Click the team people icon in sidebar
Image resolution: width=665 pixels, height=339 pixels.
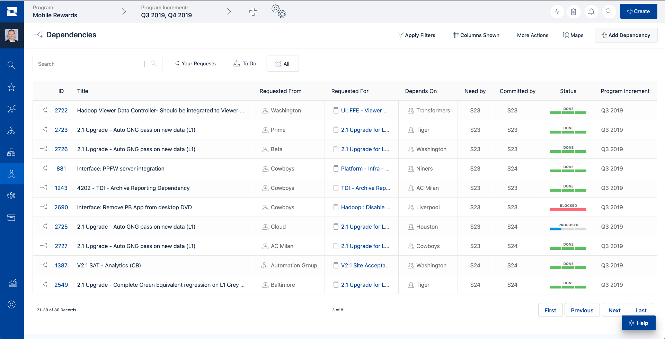click(11, 195)
